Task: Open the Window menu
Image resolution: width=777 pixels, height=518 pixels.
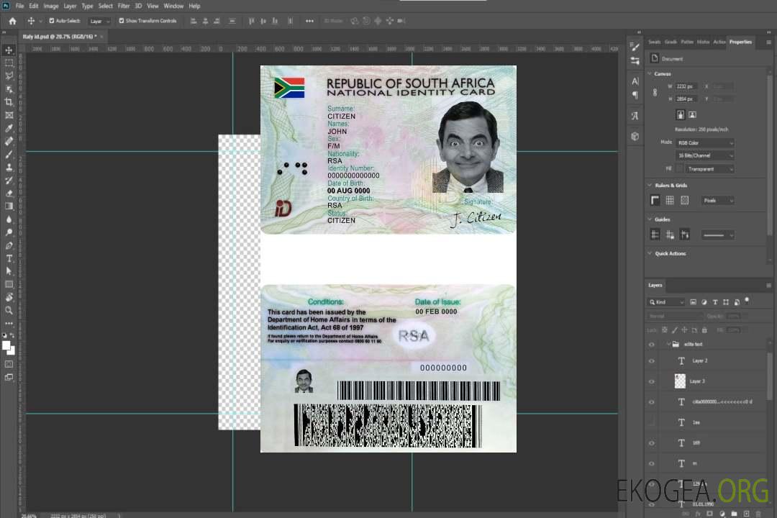Action: tap(173, 6)
